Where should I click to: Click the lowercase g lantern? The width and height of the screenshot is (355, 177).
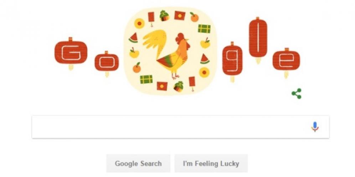tap(232, 60)
